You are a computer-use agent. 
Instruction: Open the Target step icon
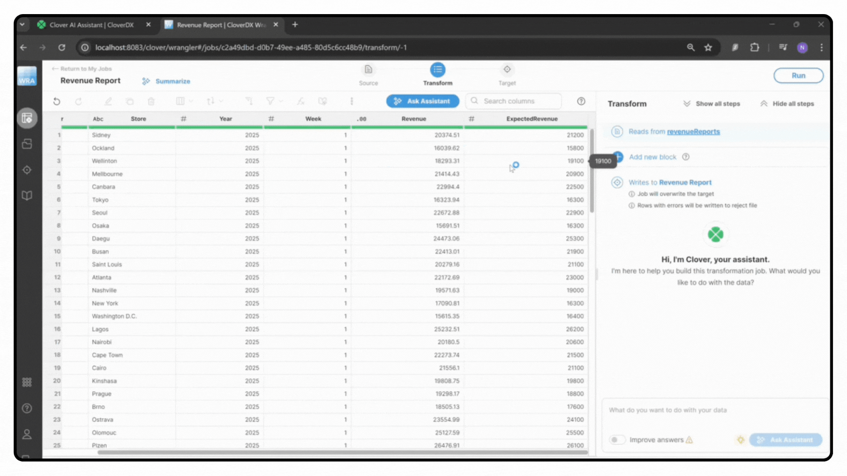pos(507,70)
